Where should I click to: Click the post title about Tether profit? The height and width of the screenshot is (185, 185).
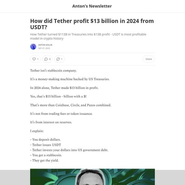tap(92, 24)
